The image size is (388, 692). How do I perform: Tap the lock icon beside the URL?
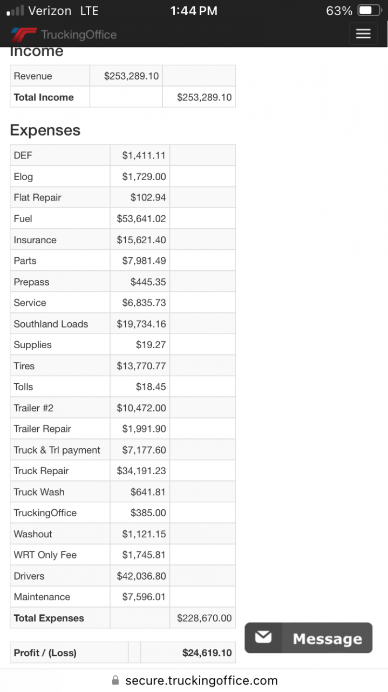click(115, 681)
